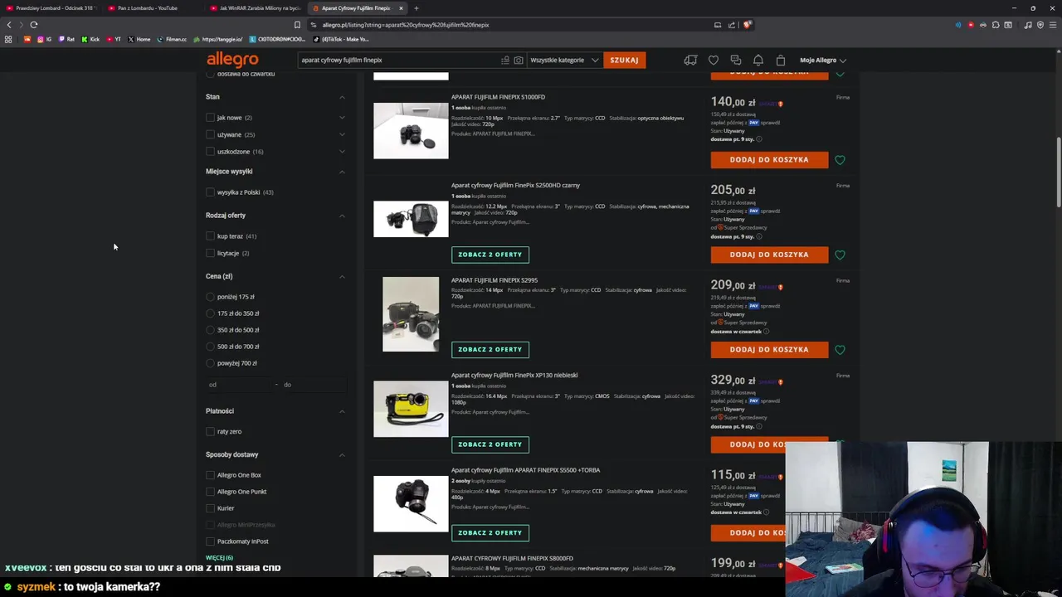Open the Kick bookmark

tap(90, 39)
